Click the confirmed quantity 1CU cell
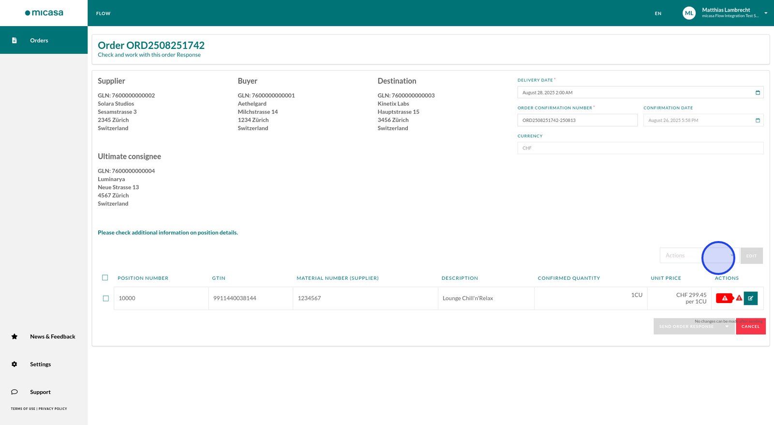Screen dimensions: 774x425 coord(591,298)
